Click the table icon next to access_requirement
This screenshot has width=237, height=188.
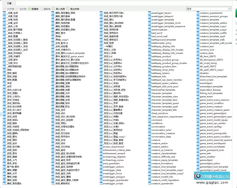101,147
